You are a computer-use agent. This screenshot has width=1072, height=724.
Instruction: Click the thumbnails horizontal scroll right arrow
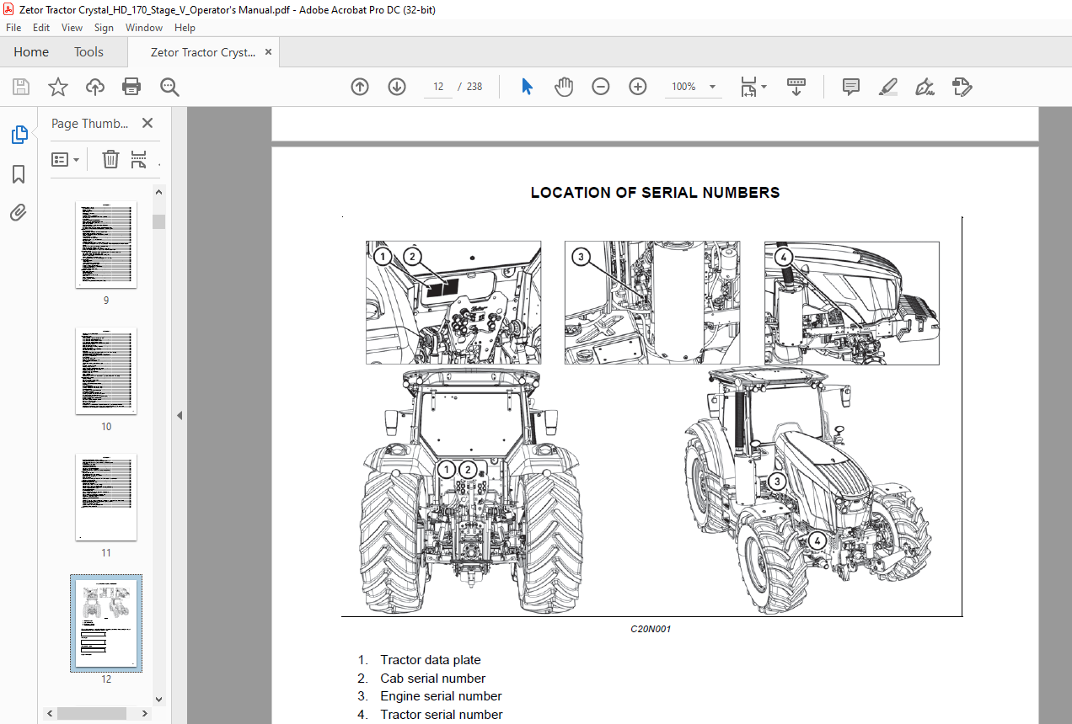click(145, 714)
